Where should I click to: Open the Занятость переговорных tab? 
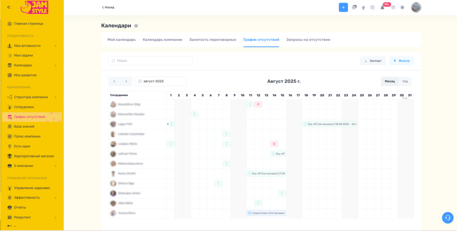pos(212,39)
